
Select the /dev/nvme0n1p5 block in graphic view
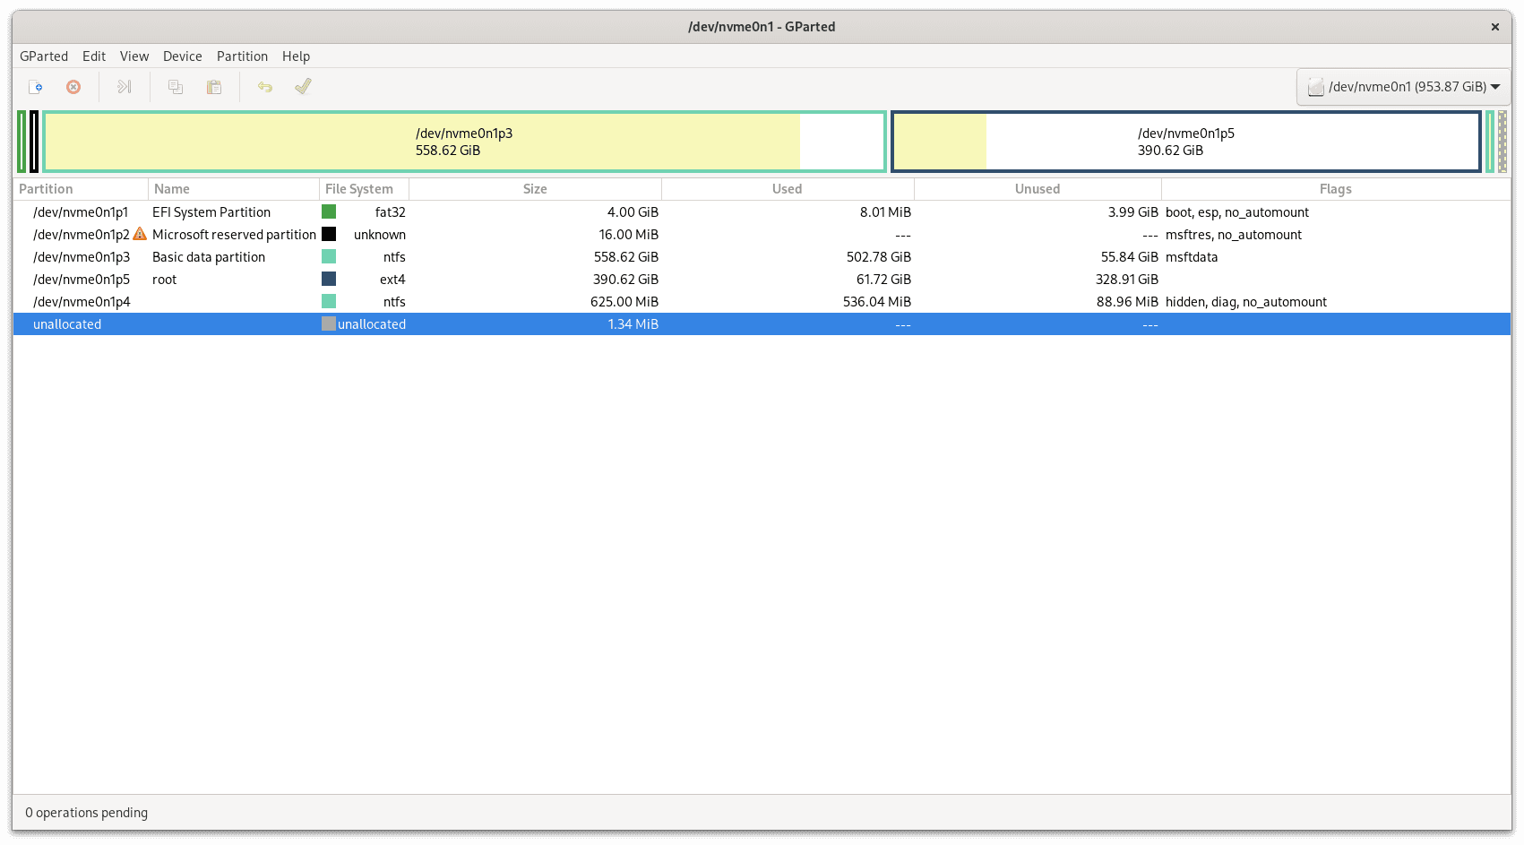(1186, 141)
